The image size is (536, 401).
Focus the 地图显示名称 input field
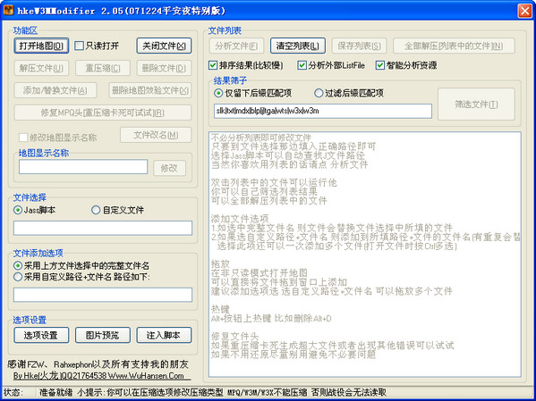[83, 167]
